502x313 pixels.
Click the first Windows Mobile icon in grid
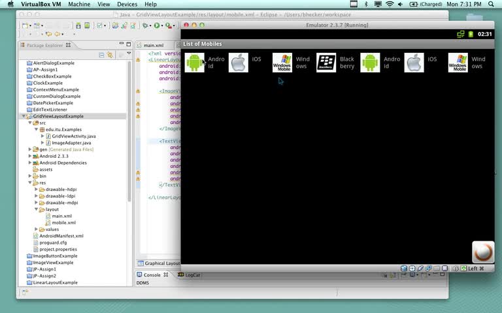pos(282,63)
